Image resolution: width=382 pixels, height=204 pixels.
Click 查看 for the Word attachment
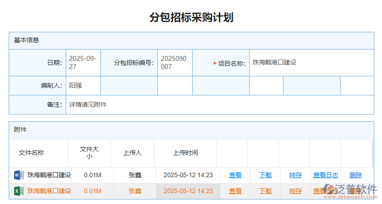pyautogui.click(x=235, y=175)
